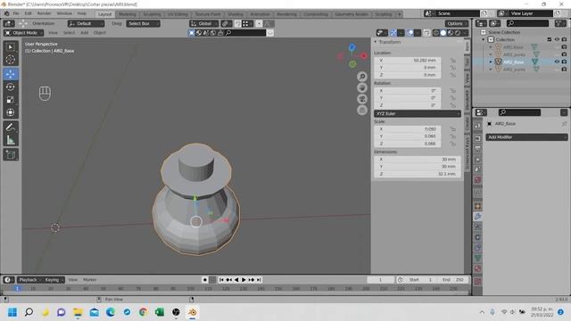The height and width of the screenshot is (321, 571).
Task: Enable solid viewport shading mode
Action: pos(443,33)
